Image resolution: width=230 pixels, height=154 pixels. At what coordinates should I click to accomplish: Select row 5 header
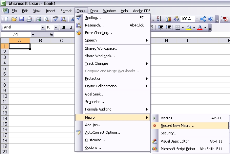point(5,68)
